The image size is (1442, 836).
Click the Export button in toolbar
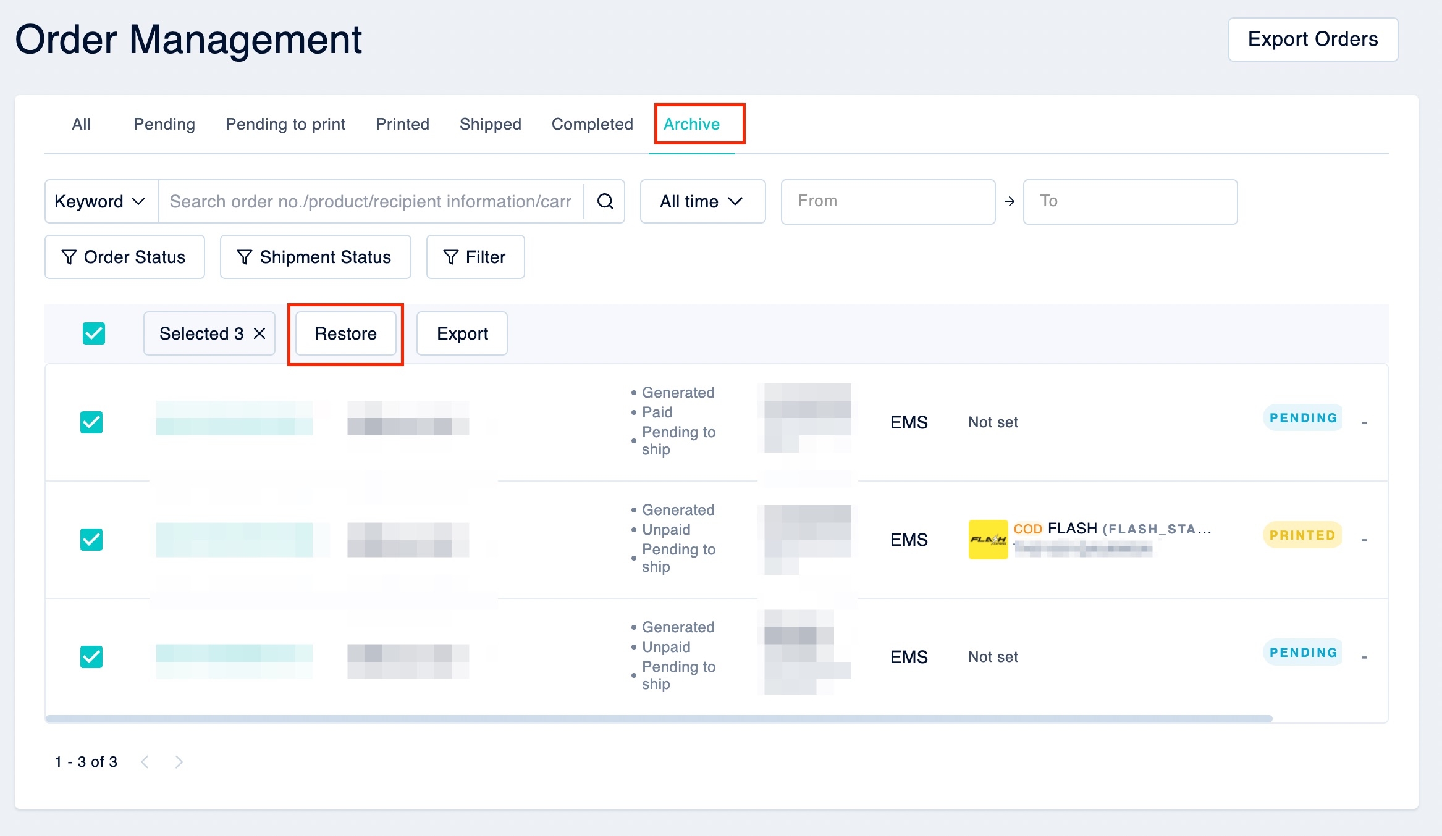pos(461,333)
